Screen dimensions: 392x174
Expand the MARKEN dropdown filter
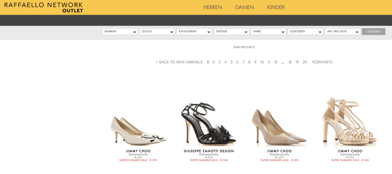coord(120,32)
